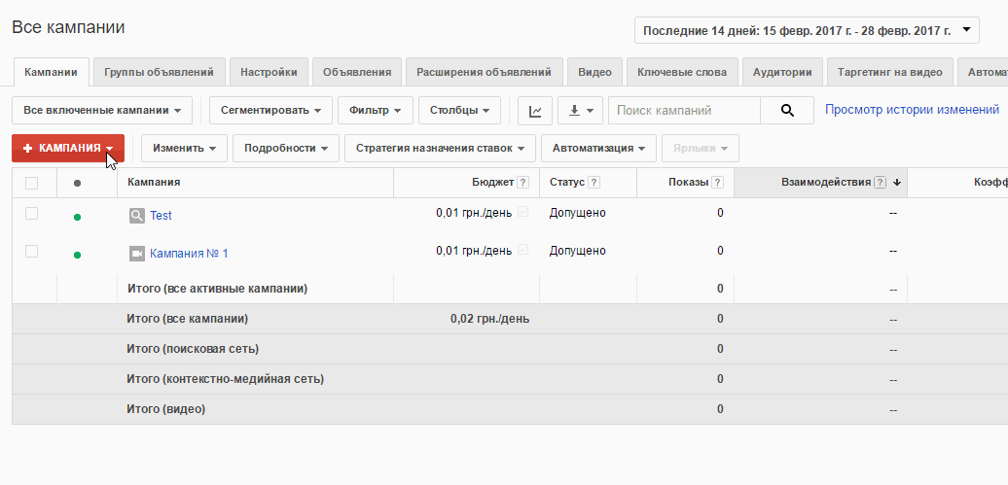Switch to the Группы объявлений tab

click(159, 72)
